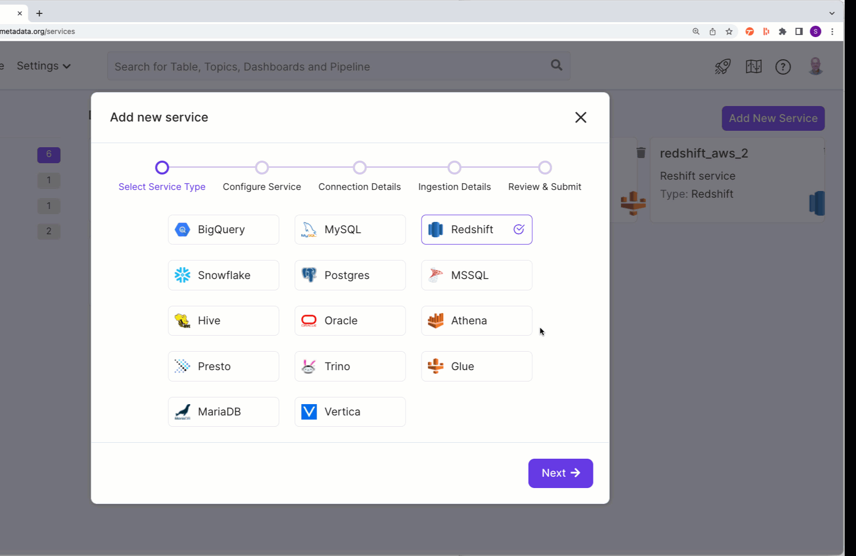
Task: Toggle the Redshift selected checkmark
Action: coord(519,230)
